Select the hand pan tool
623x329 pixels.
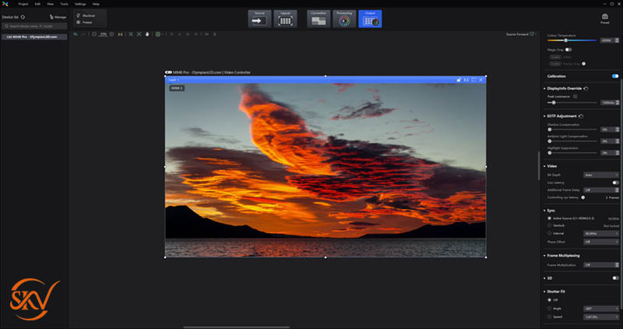coord(147,34)
